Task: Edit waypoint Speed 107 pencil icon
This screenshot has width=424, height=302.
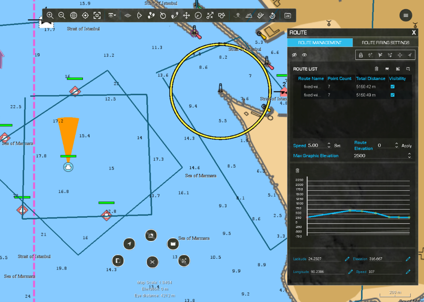Action: [408, 272]
